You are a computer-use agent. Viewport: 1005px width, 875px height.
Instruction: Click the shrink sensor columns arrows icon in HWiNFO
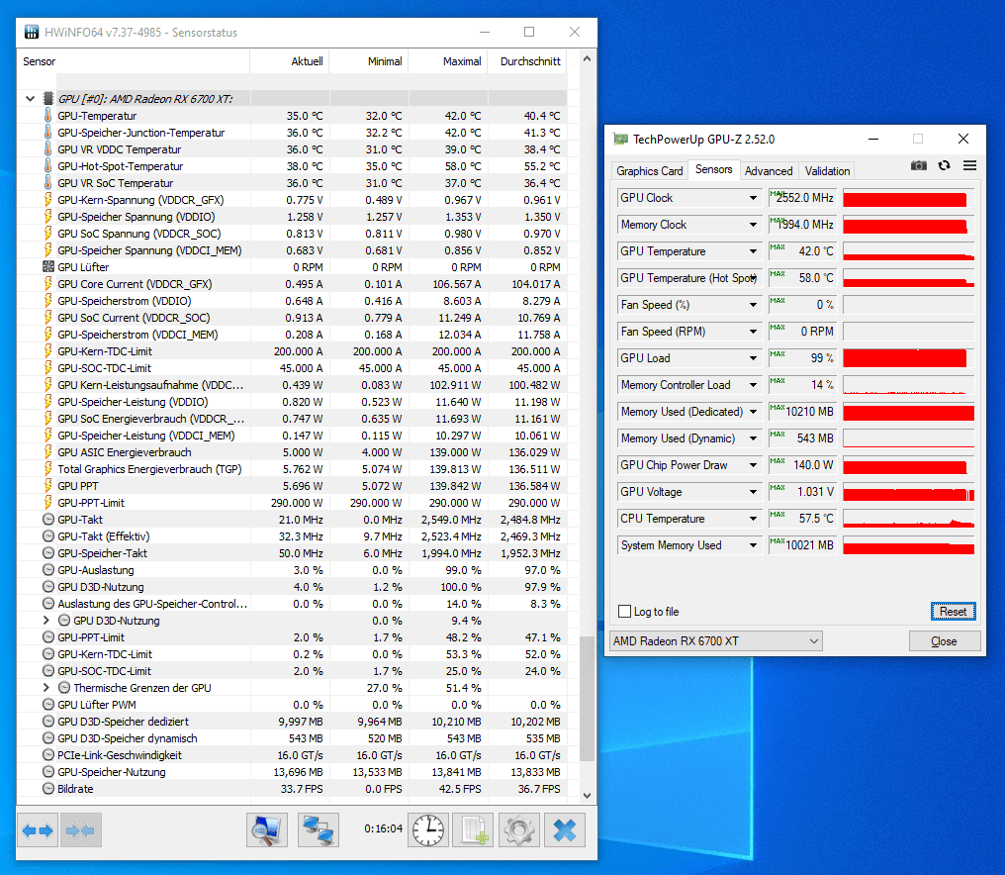81,830
